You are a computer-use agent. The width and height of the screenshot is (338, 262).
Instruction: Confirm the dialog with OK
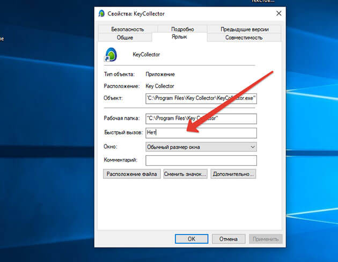point(192,239)
